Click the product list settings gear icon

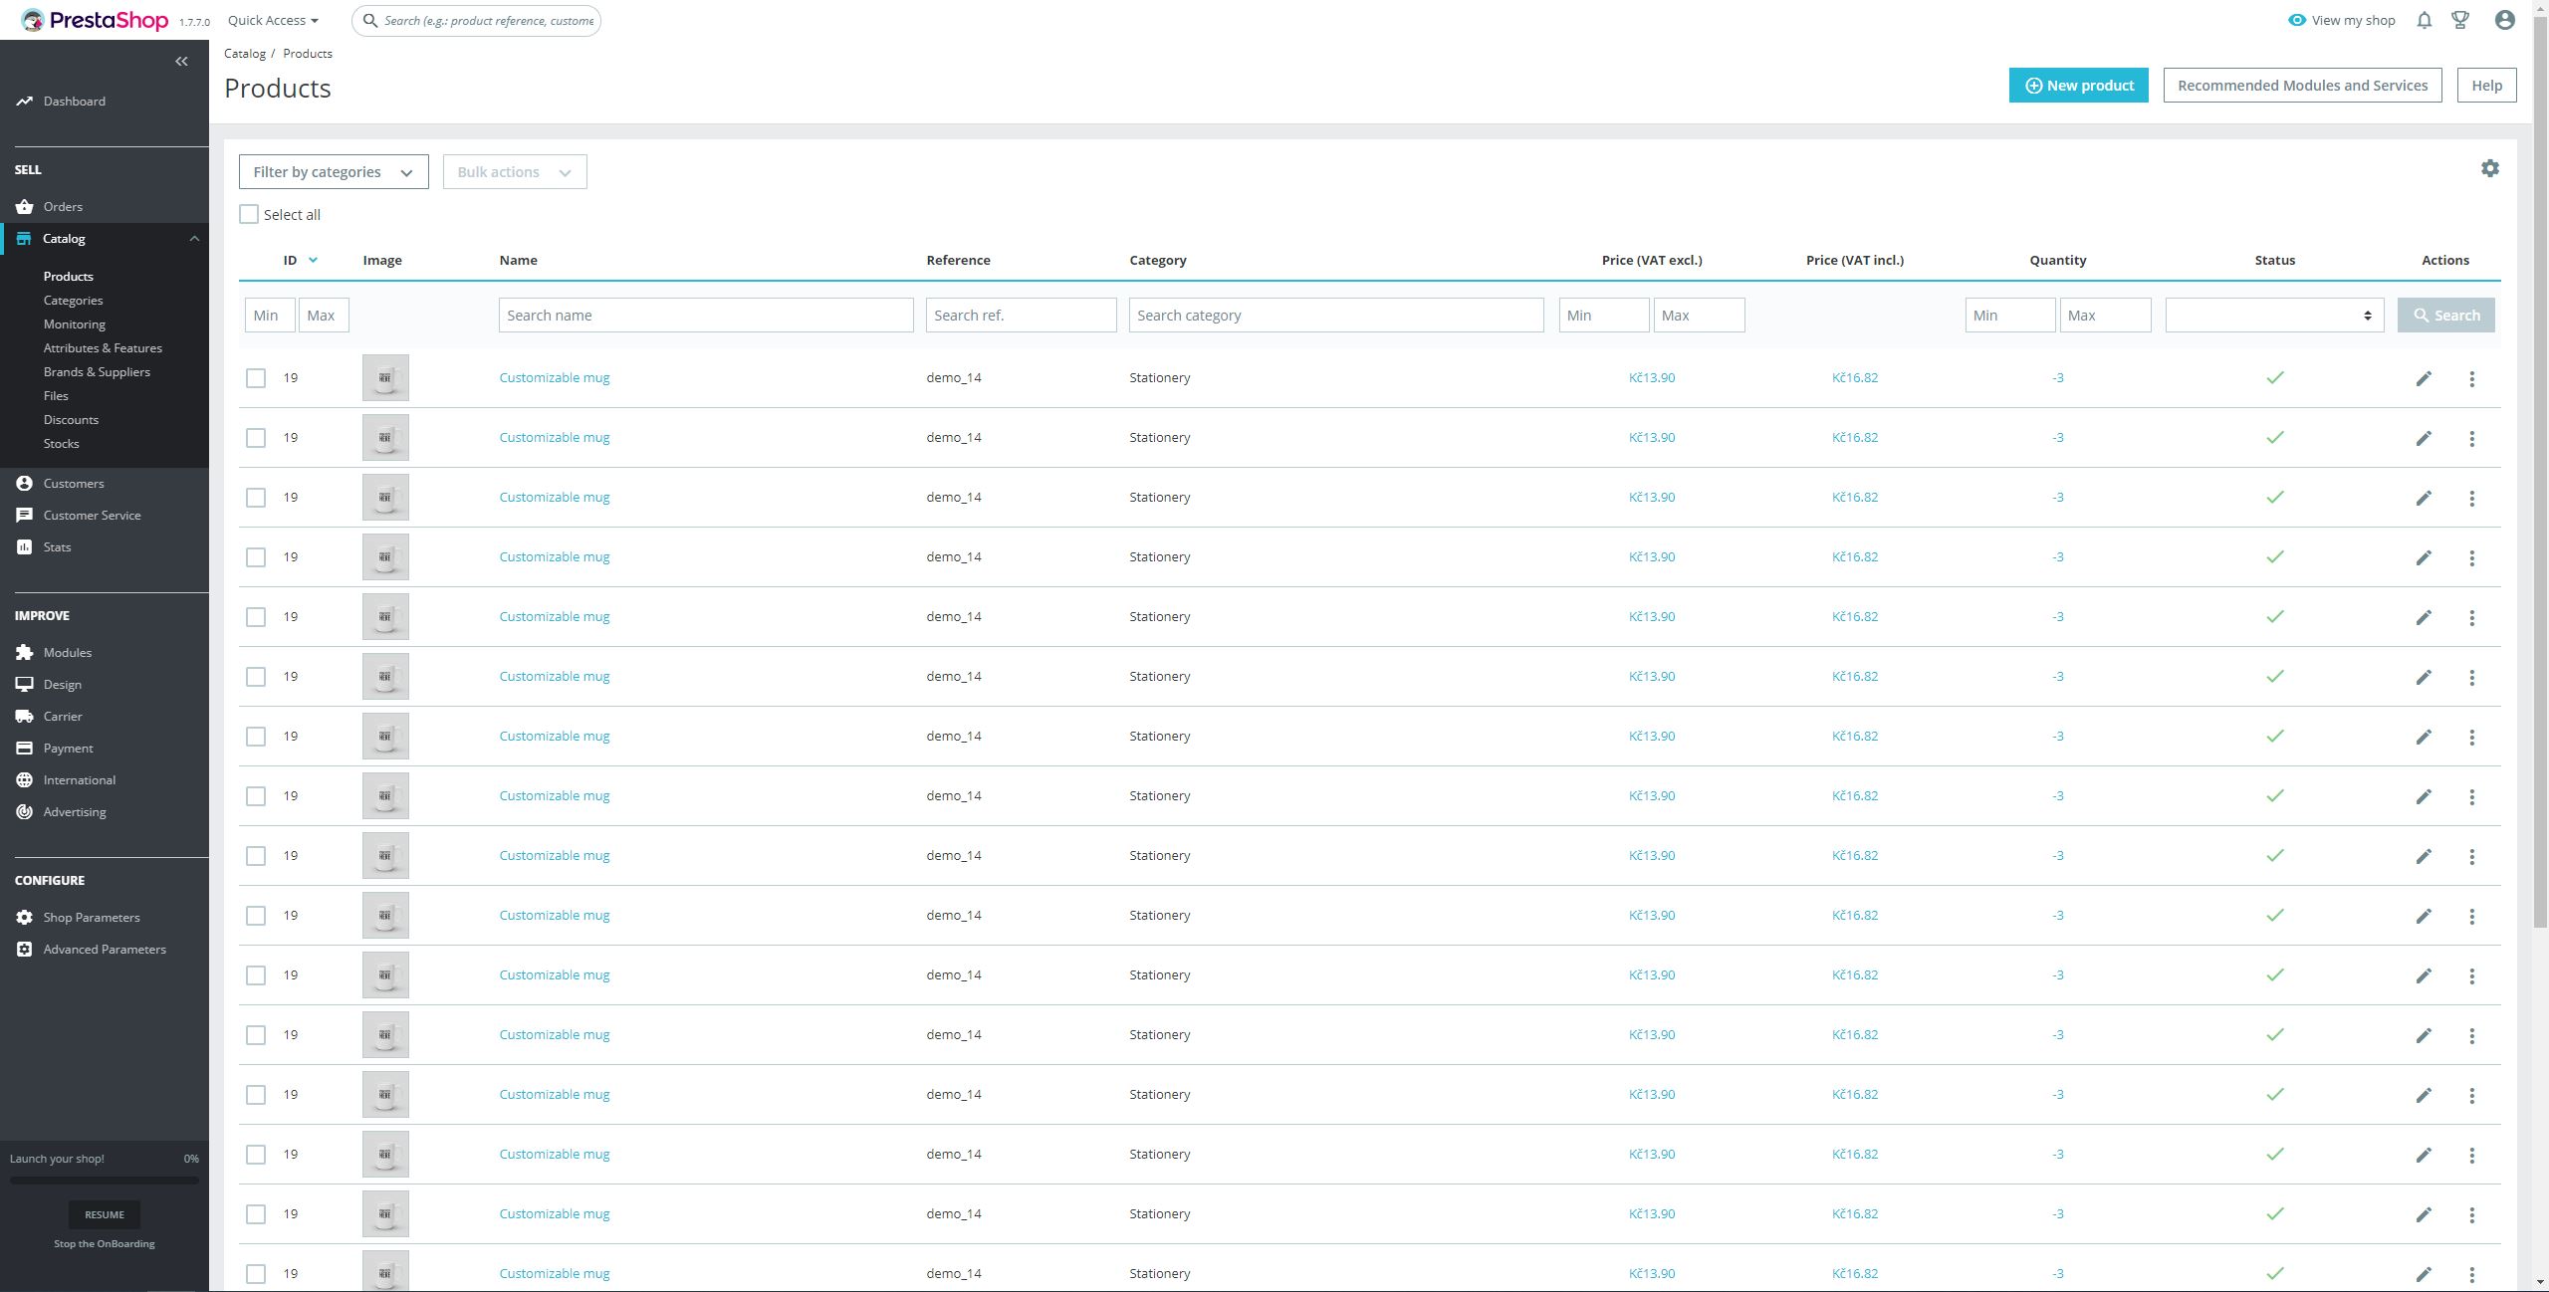point(2490,168)
